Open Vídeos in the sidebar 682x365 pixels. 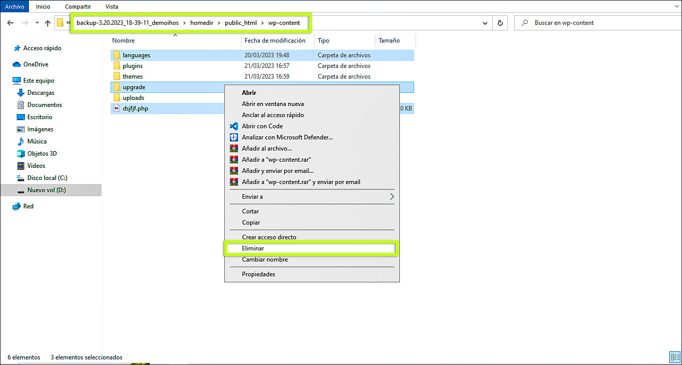click(36, 166)
